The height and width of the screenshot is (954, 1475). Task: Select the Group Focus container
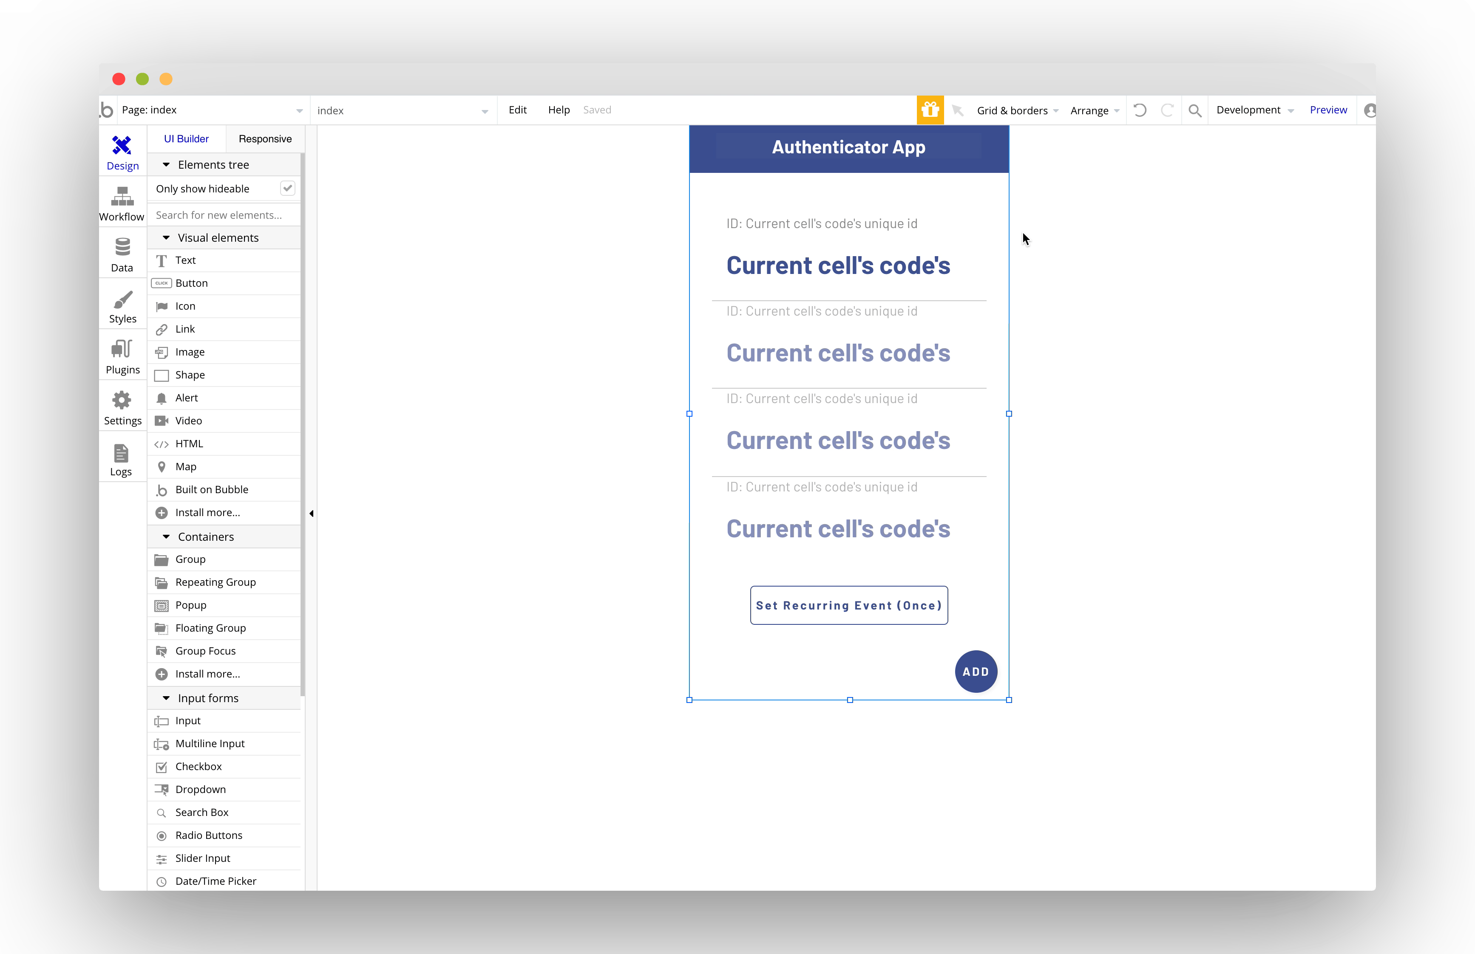pyautogui.click(x=224, y=651)
